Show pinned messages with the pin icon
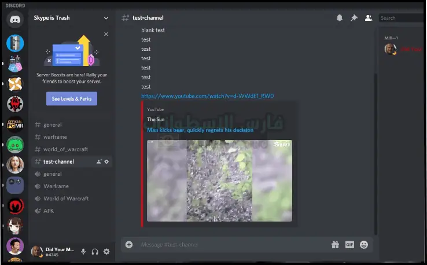Viewport: 427px width, 265px height. pyautogui.click(x=354, y=18)
